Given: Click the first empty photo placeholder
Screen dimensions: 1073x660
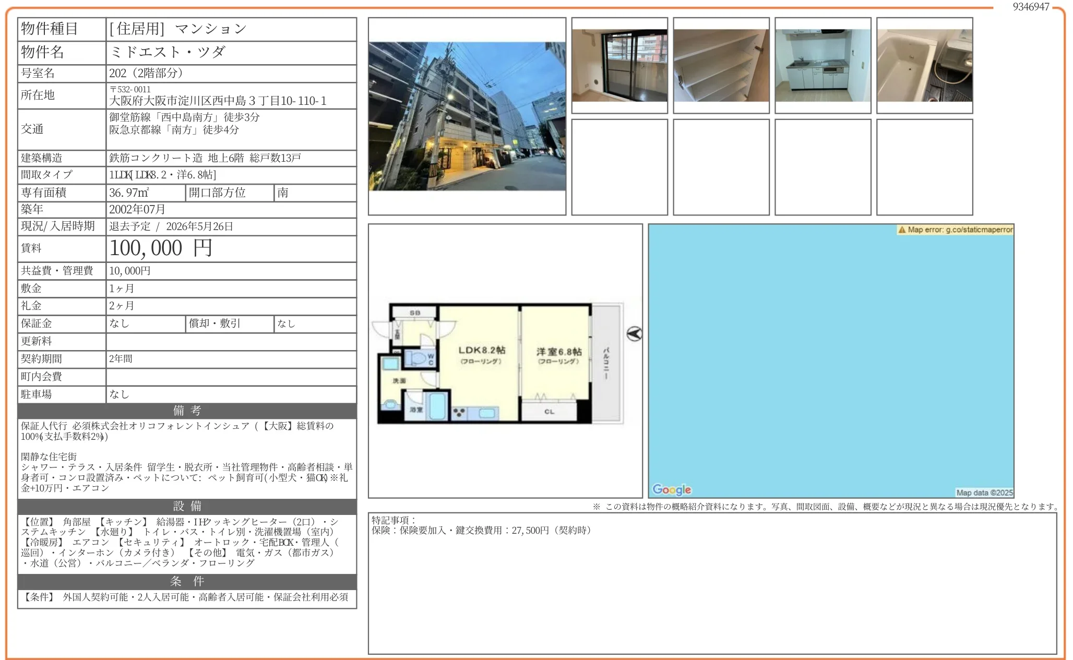Looking at the screenshot, I should (x=619, y=167).
